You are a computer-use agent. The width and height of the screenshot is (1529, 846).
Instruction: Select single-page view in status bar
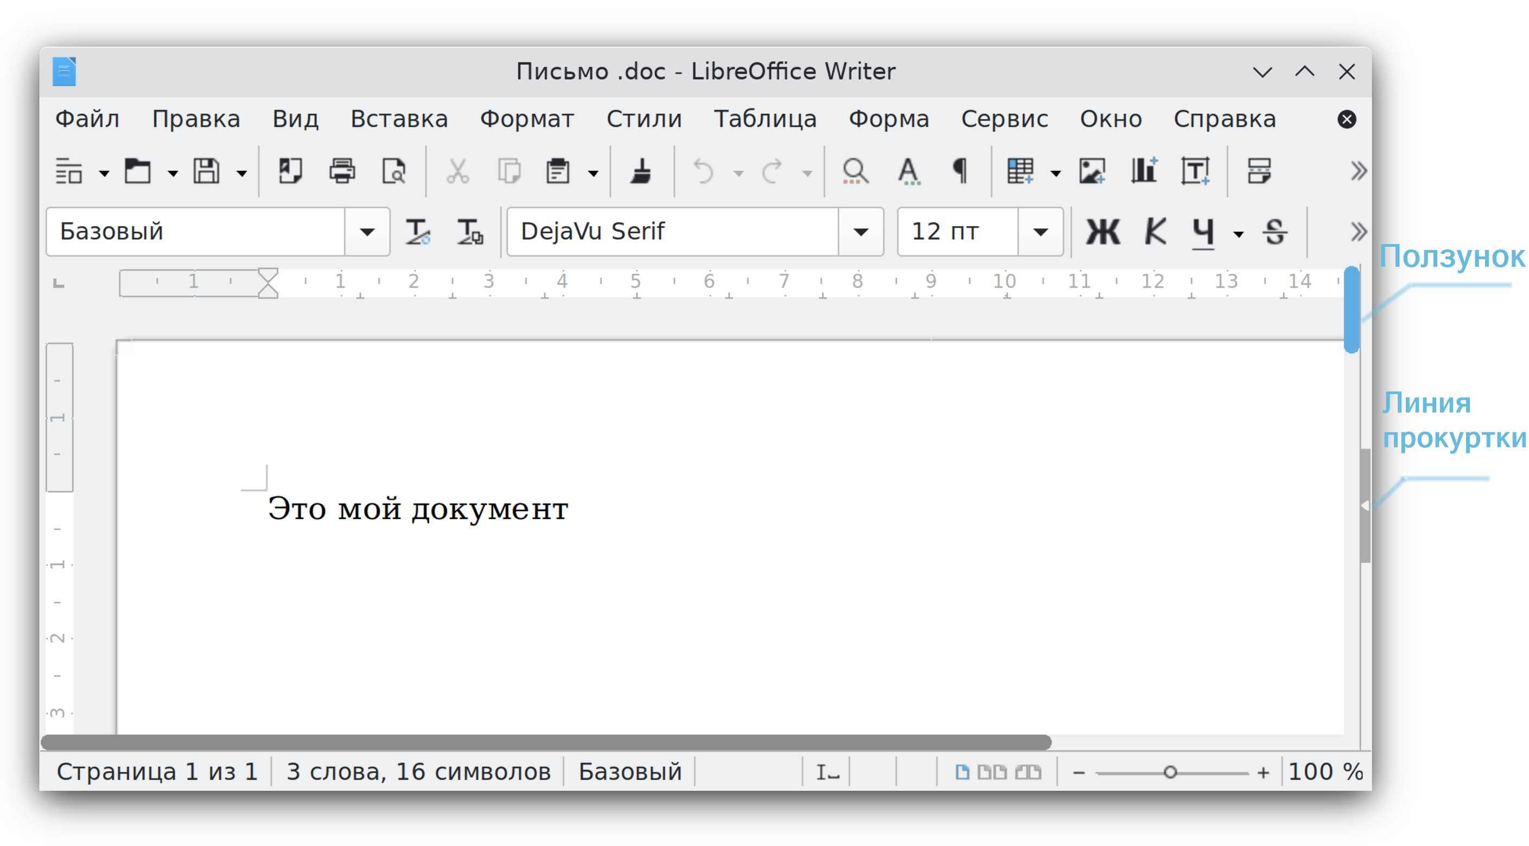[962, 772]
